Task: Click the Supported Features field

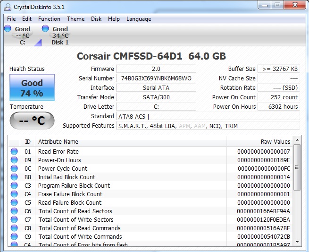Action: (x=208, y=126)
